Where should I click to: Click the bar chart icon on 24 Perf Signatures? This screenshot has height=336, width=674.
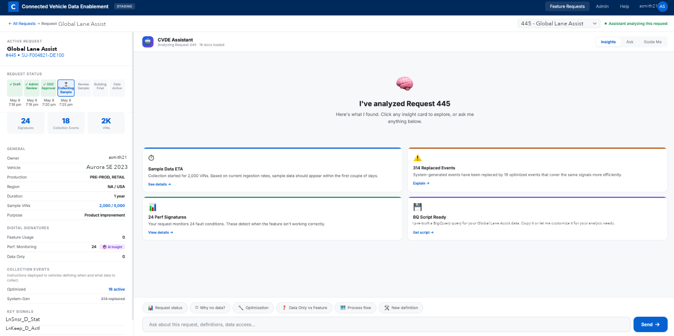(x=153, y=207)
